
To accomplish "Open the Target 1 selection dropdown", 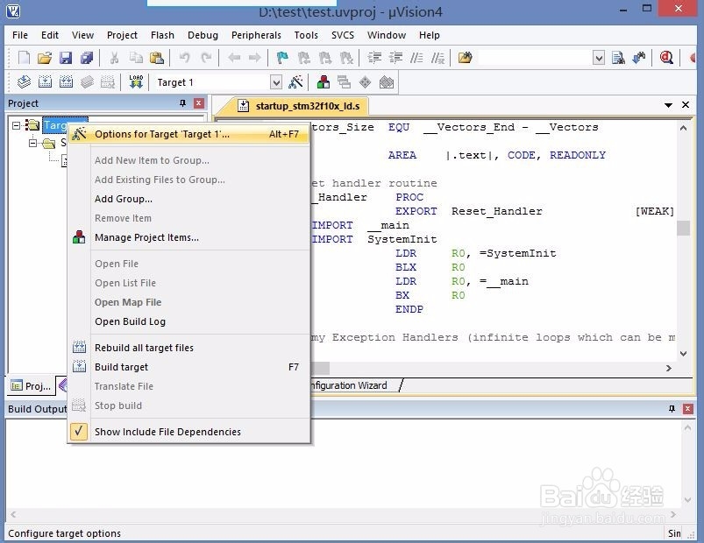I will point(275,82).
